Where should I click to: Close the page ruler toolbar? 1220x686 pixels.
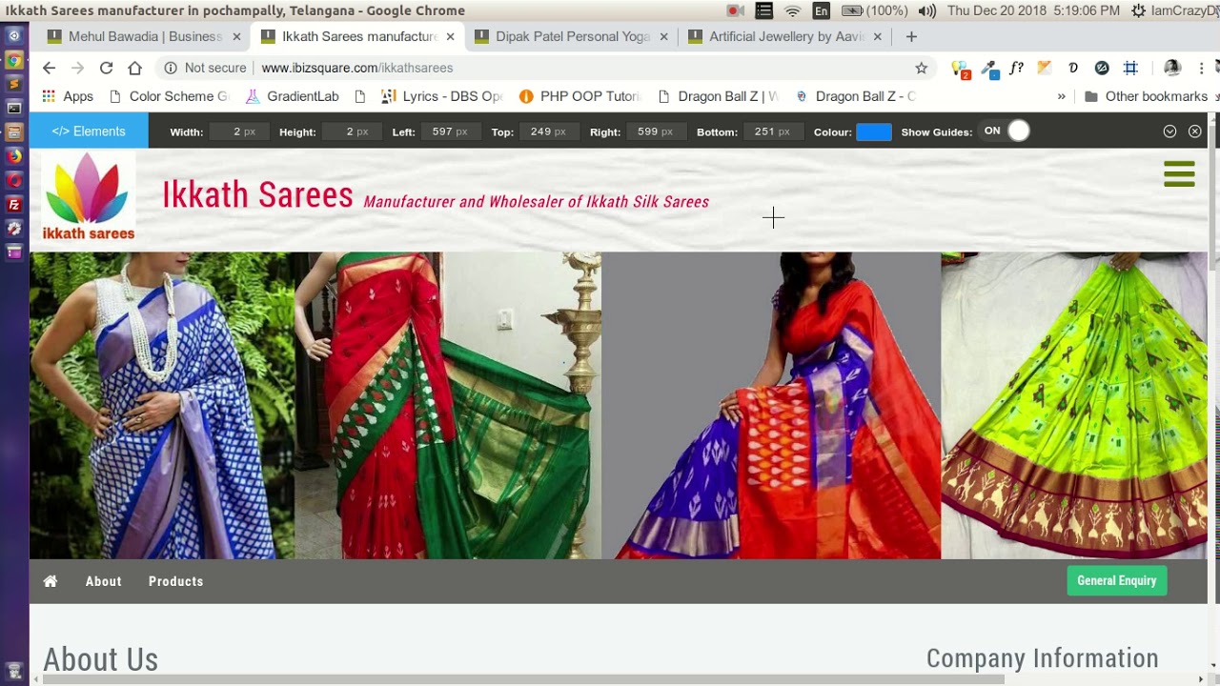pyautogui.click(x=1195, y=131)
